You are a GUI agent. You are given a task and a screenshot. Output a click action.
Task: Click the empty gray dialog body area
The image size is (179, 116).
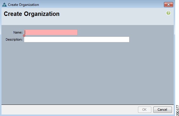[88, 73]
